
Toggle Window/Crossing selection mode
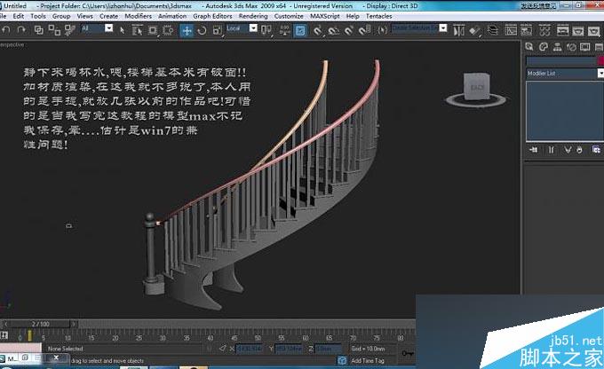click(x=168, y=30)
